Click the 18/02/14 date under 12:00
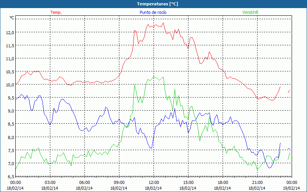307x192 pixels. pos(153,188)
